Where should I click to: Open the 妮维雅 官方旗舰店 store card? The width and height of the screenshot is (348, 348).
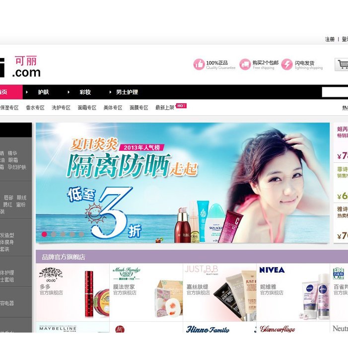point(293,292)
